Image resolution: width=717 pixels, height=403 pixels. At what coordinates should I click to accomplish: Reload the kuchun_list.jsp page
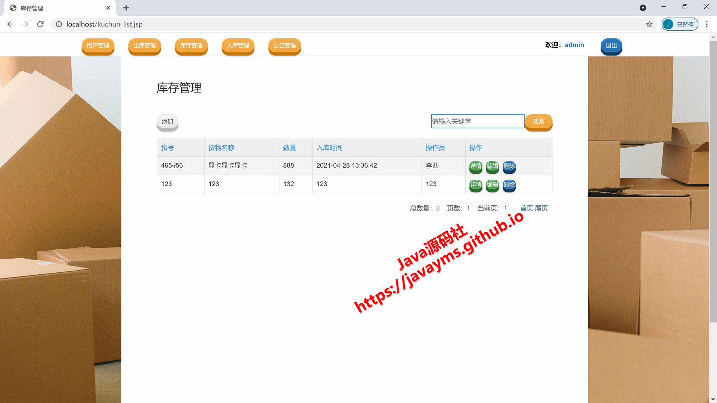[x=40, y=24]
